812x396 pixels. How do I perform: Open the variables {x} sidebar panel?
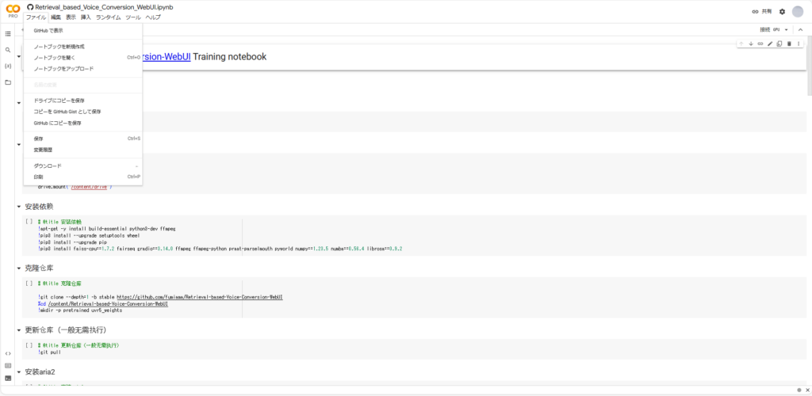8,67
